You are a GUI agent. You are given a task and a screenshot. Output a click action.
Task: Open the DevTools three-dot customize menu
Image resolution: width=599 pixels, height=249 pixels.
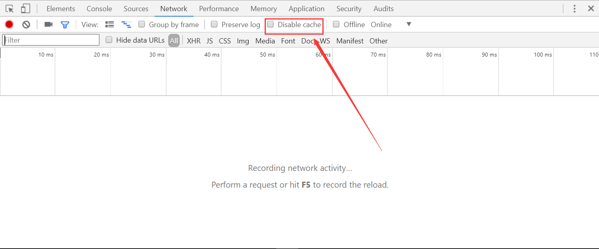pyautogui.click(x=574, y=9)
